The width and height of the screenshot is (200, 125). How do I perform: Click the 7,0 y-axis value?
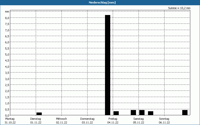click(7, 30)
